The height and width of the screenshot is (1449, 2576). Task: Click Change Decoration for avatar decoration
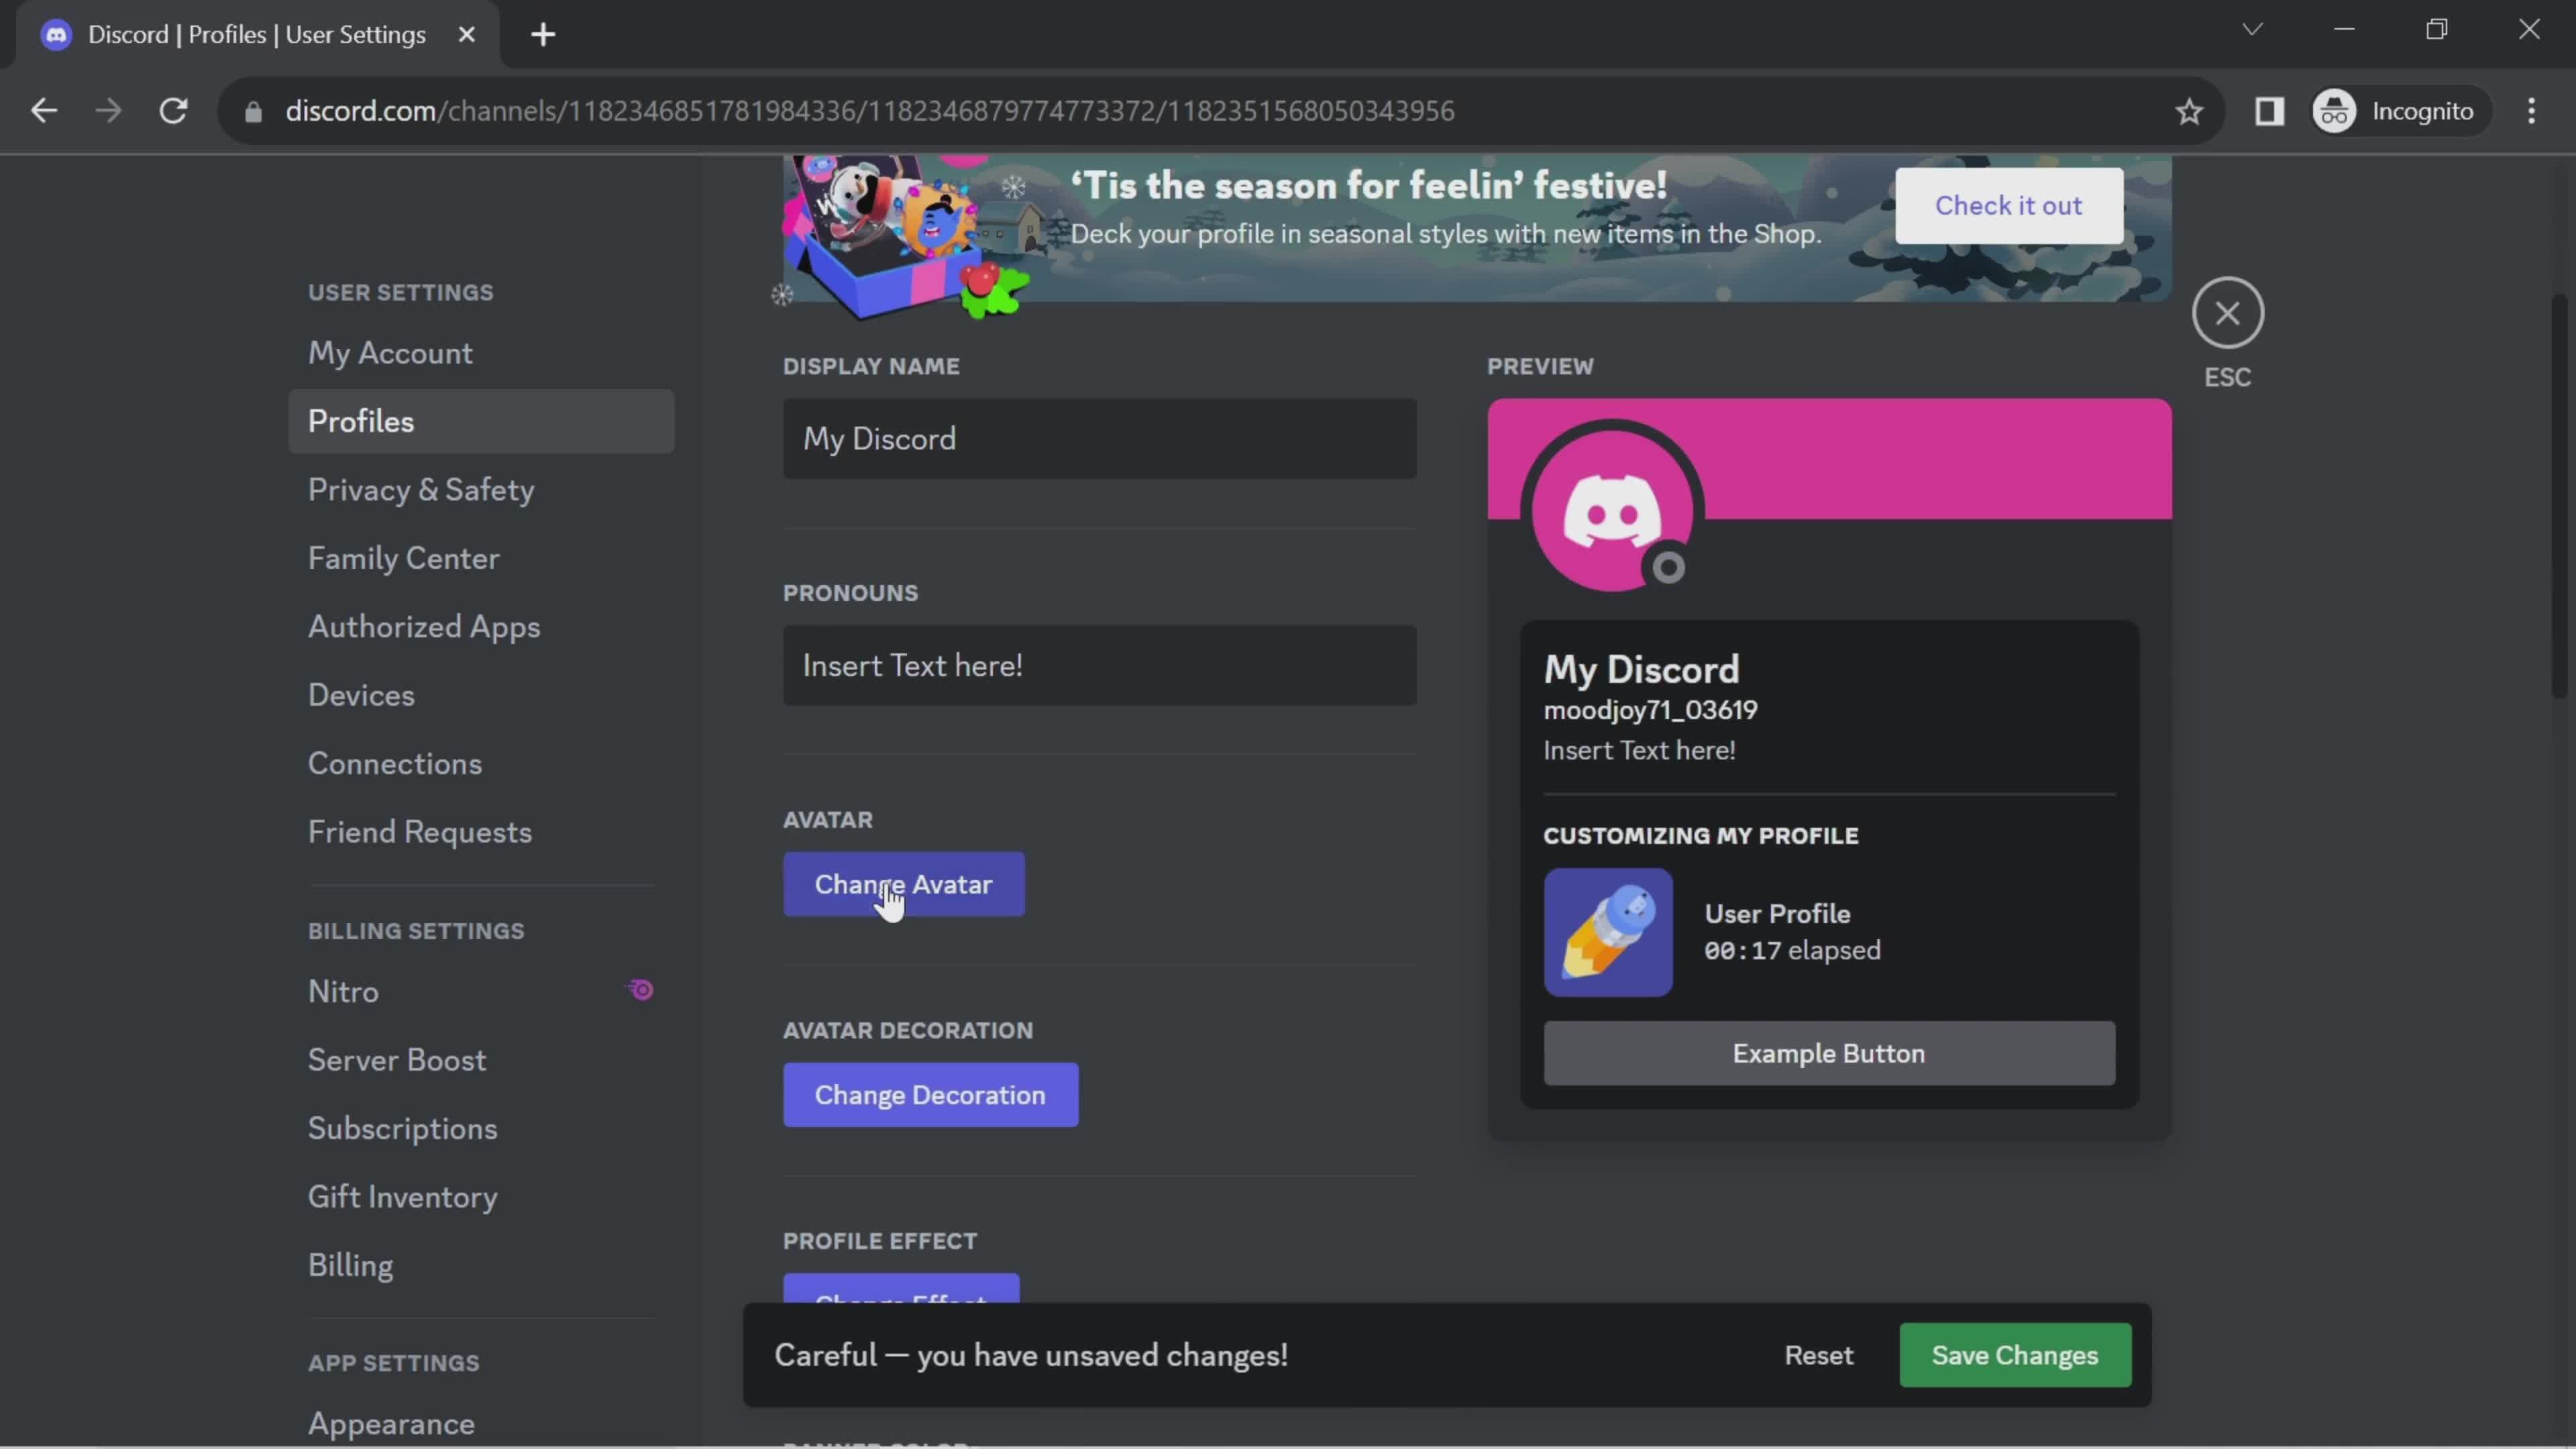(x=929, y=1093)
